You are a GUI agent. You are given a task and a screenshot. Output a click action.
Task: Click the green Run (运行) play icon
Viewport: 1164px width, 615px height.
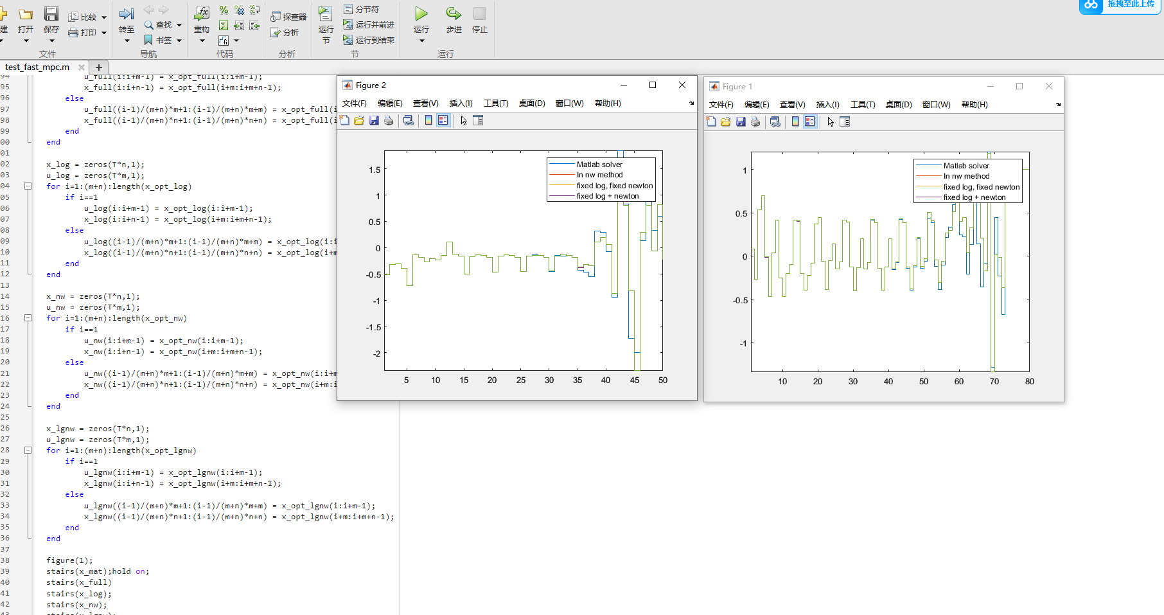point(421,13)
